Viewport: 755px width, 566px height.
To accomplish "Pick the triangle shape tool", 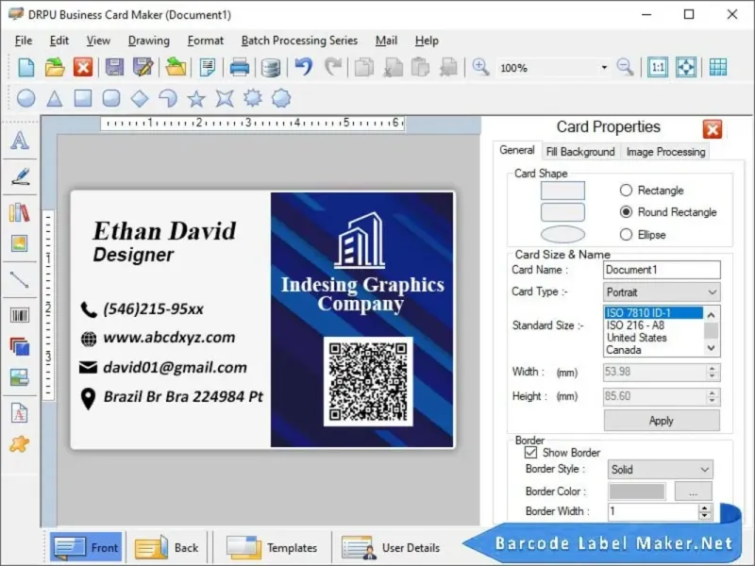I will 55,99.
